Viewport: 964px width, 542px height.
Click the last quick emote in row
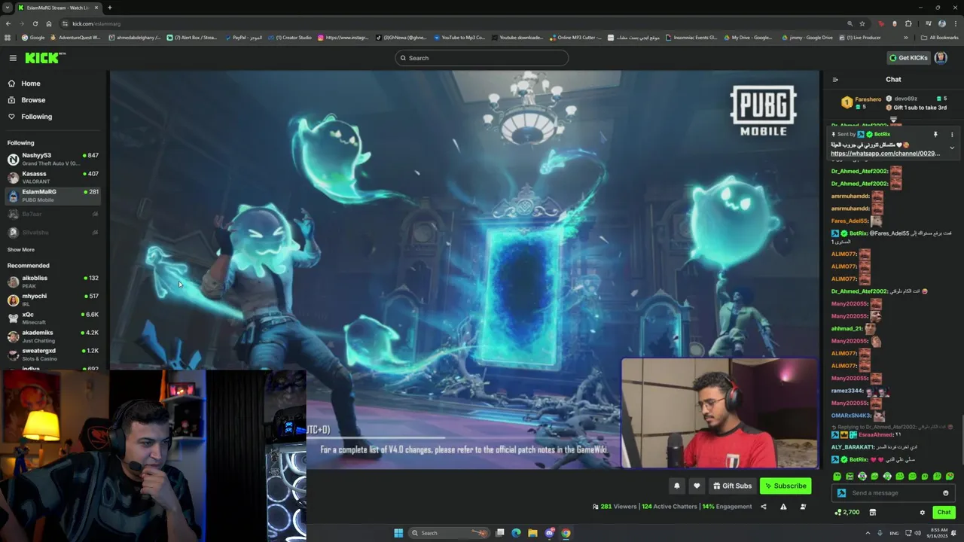(x=950, y=477)
